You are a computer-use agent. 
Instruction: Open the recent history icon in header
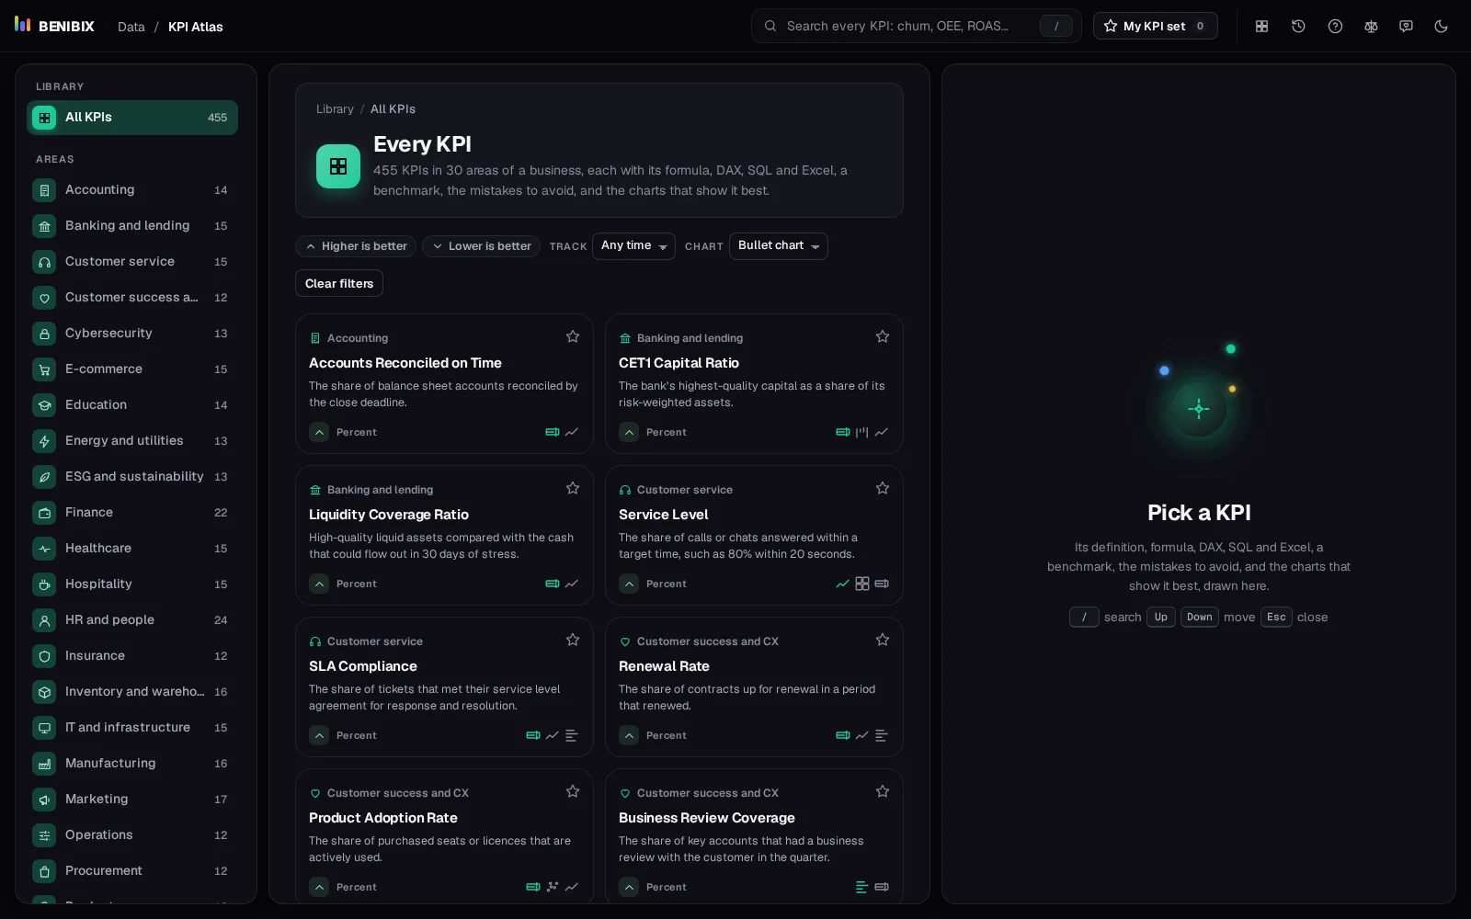pyautogui.click(x=1298, y=27)
